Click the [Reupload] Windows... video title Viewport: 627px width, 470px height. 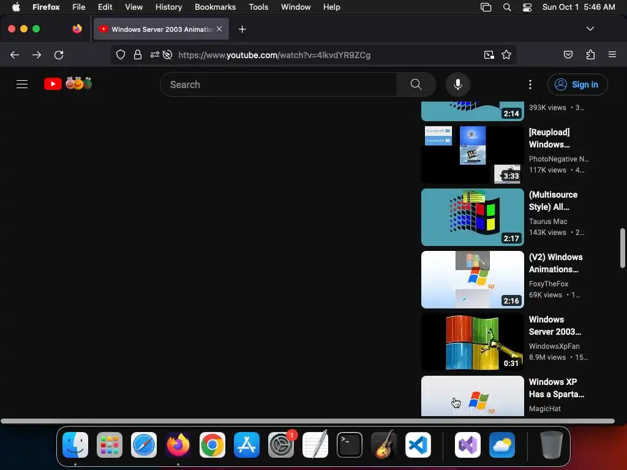click(549, 138)
